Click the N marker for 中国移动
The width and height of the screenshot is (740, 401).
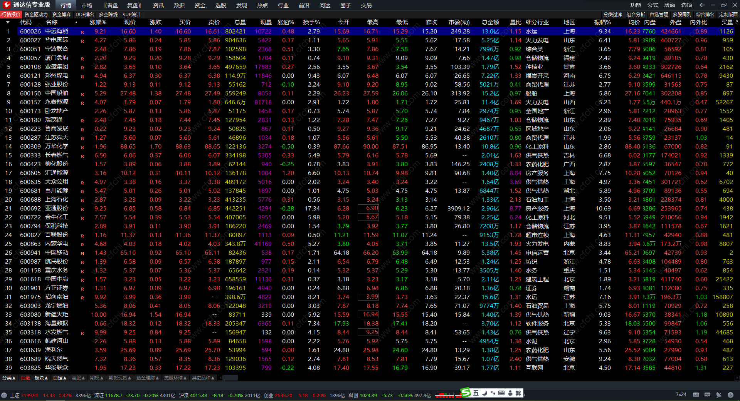coord(82,254)
